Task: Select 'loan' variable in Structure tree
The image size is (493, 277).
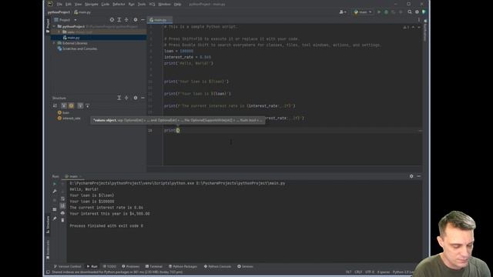Action: (63, 112)
